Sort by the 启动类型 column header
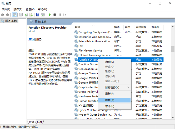Viewport: 175px width, 129px height. [142, 27]
